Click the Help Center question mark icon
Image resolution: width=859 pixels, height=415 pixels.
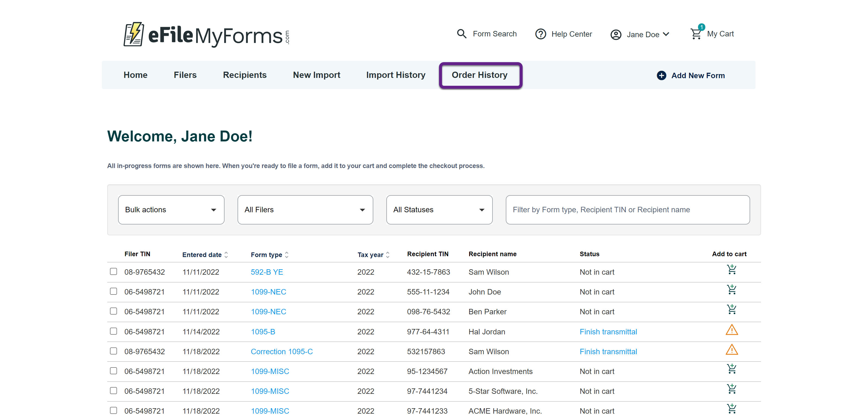(x=541, y=34)
